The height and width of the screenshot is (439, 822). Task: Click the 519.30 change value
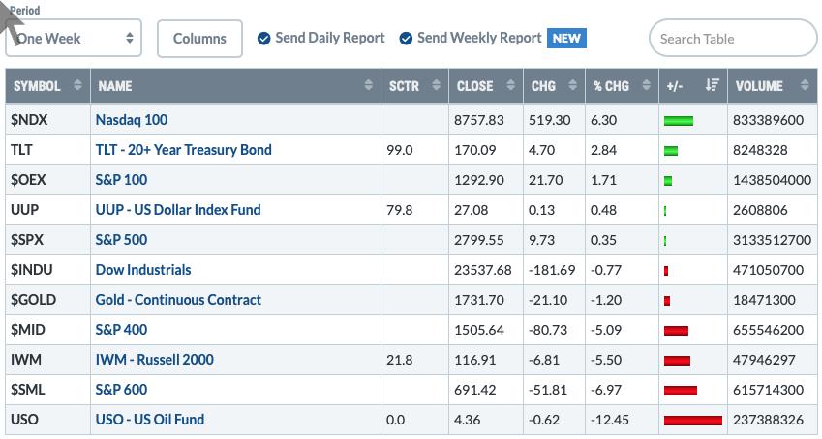549,120
